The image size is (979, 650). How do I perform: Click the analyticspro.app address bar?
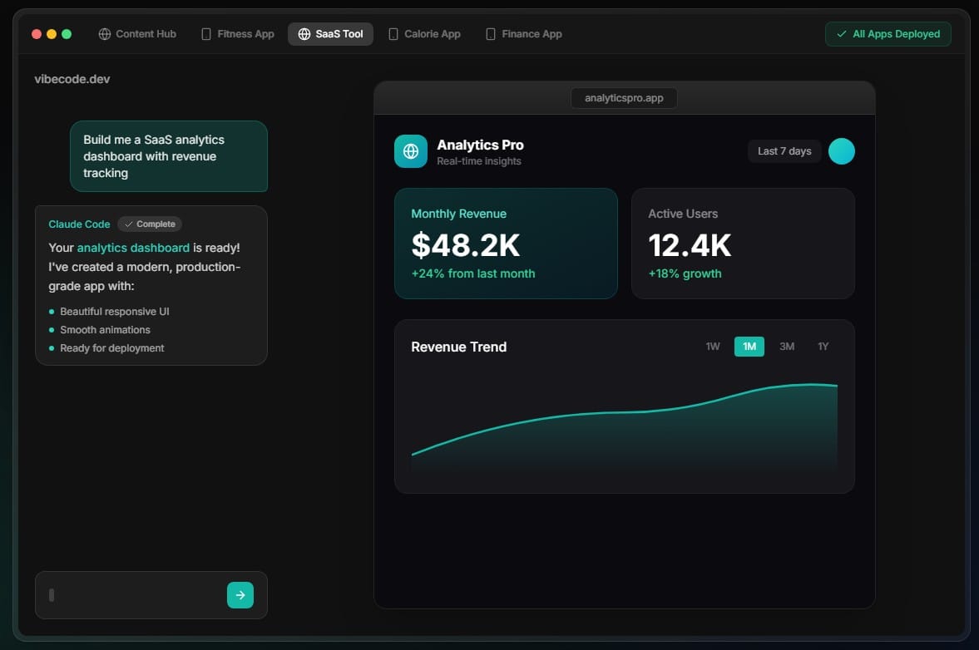(x=624, y=98)
